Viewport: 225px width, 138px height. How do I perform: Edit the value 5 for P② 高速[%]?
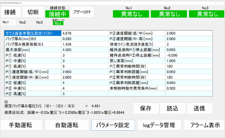(x=85, y=94)
